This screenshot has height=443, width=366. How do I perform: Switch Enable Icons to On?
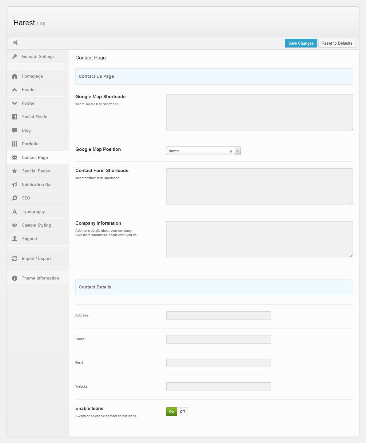point(171,412)
